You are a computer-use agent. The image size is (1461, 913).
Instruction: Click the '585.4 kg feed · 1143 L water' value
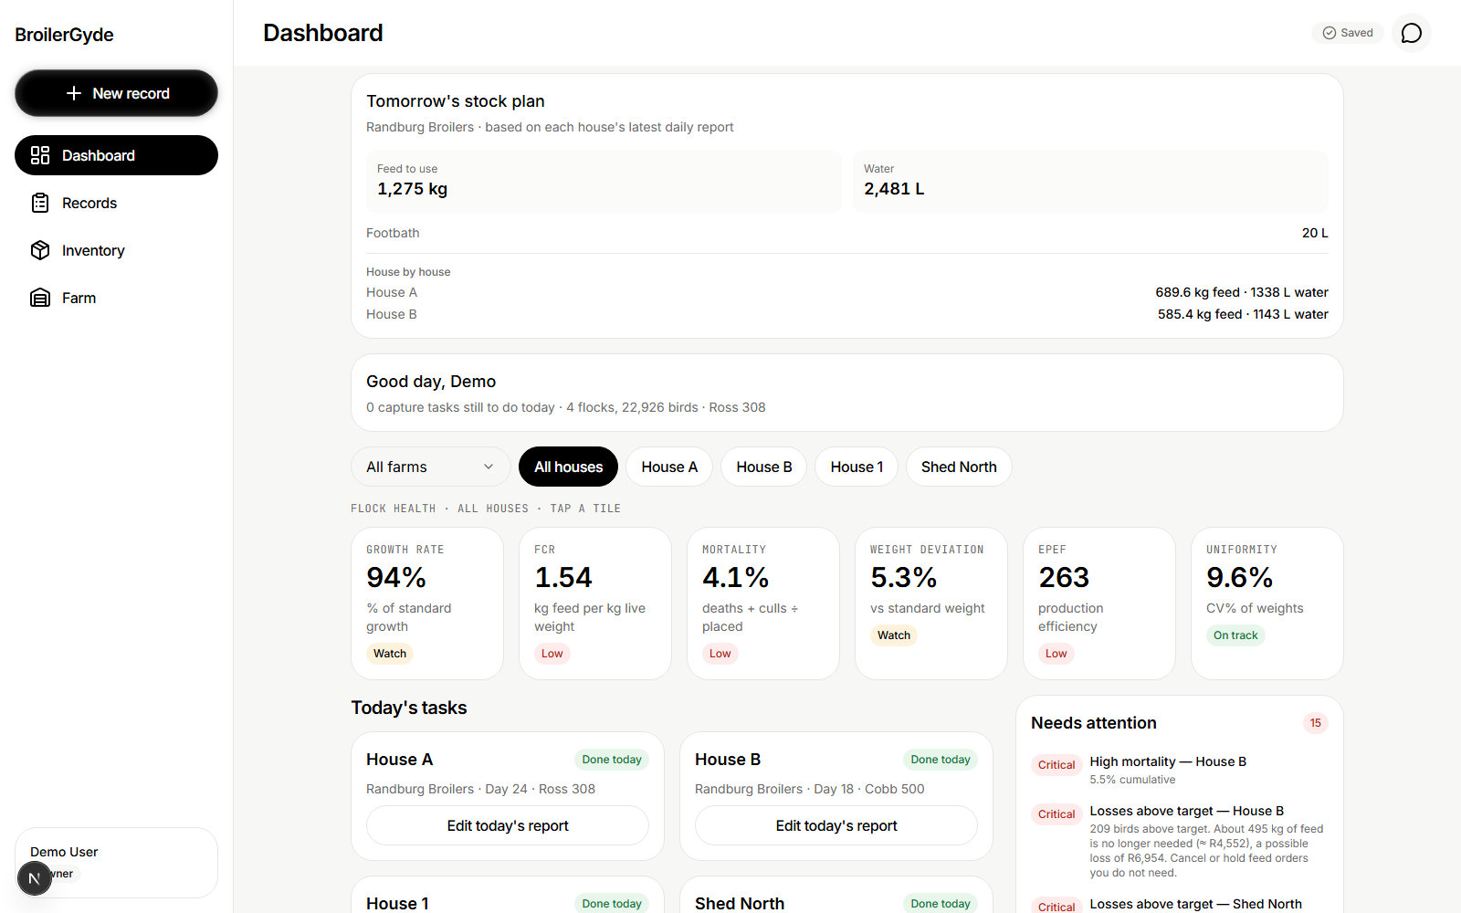pos(1243,314)
